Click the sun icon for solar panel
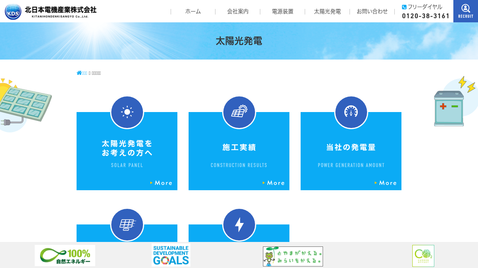Image resolution: width=478 pixels, height=268 pixels. pos(127,112)
